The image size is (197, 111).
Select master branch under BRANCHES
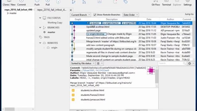(x=51, y=32)
